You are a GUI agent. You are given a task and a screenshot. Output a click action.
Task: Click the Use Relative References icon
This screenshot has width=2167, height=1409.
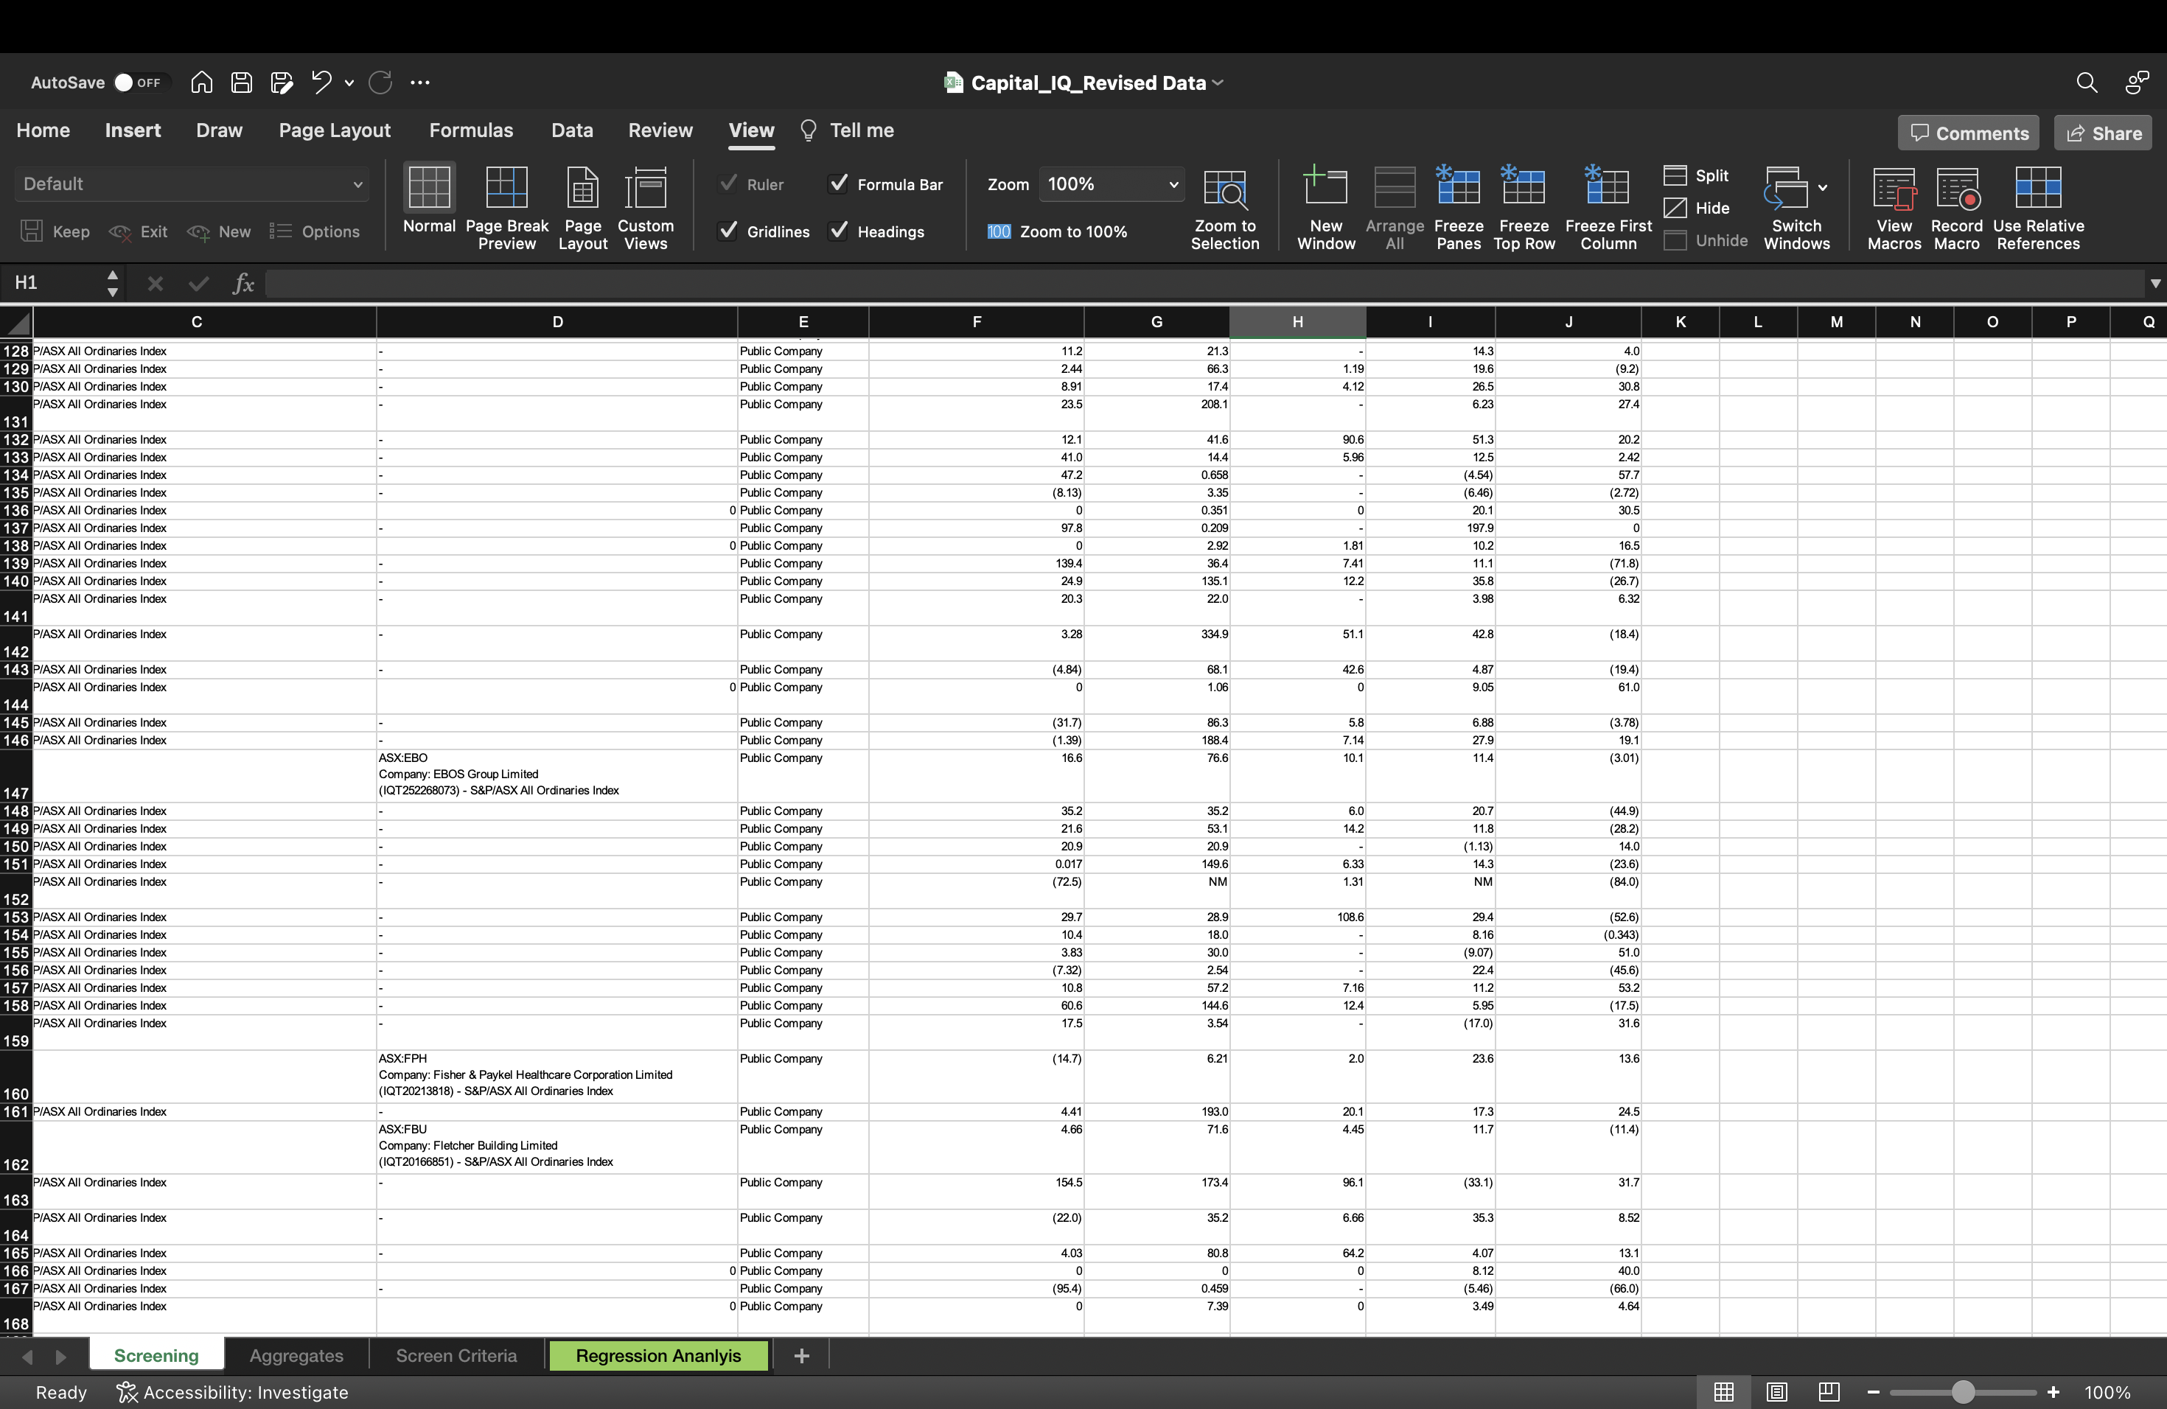[x=2038, y=187]
